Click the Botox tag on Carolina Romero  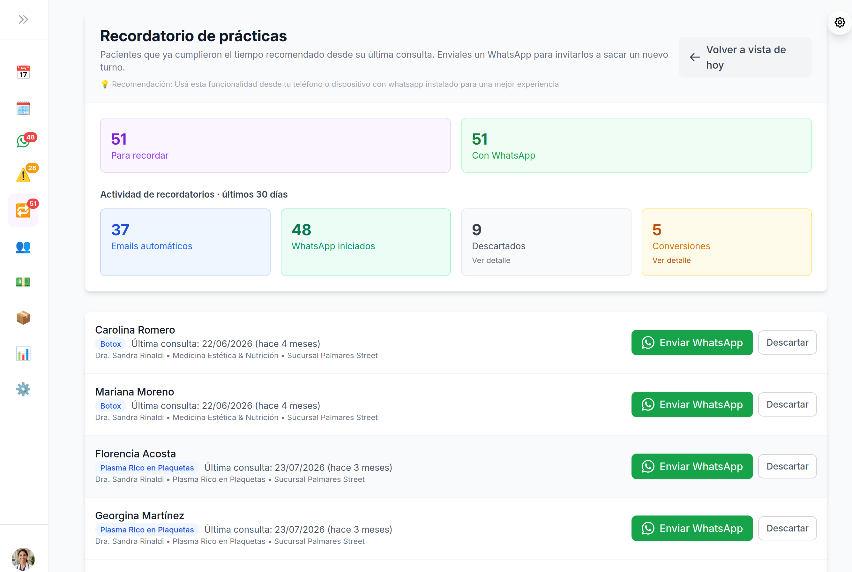pos(110,344)
